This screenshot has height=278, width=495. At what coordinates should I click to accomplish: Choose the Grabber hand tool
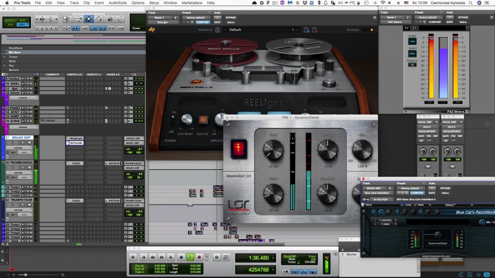(99, 19)
